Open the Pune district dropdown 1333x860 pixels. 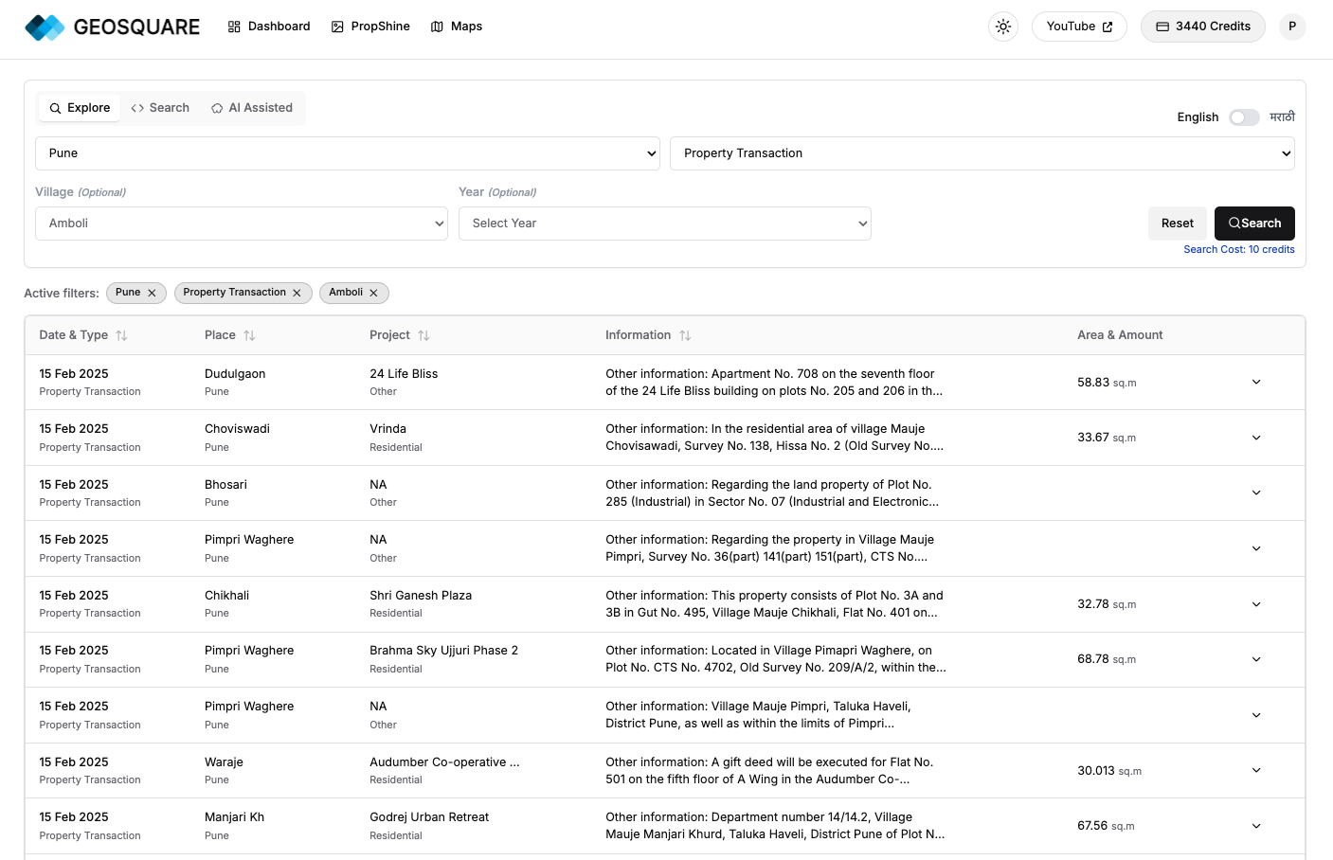(x=348, y=153)
